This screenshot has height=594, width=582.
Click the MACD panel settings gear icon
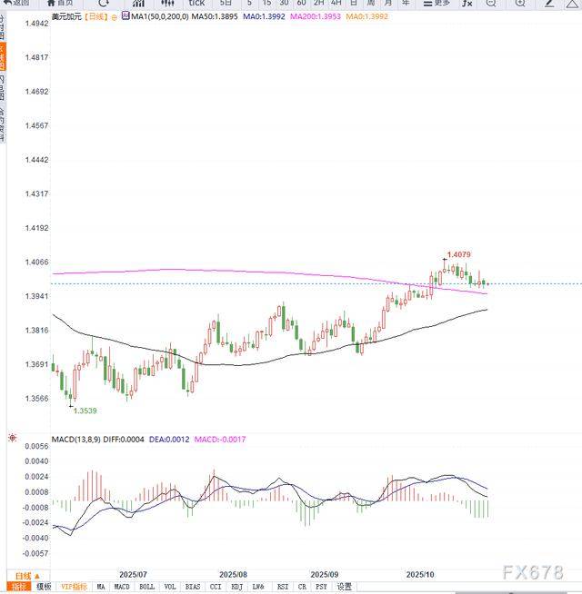(13, 439)
